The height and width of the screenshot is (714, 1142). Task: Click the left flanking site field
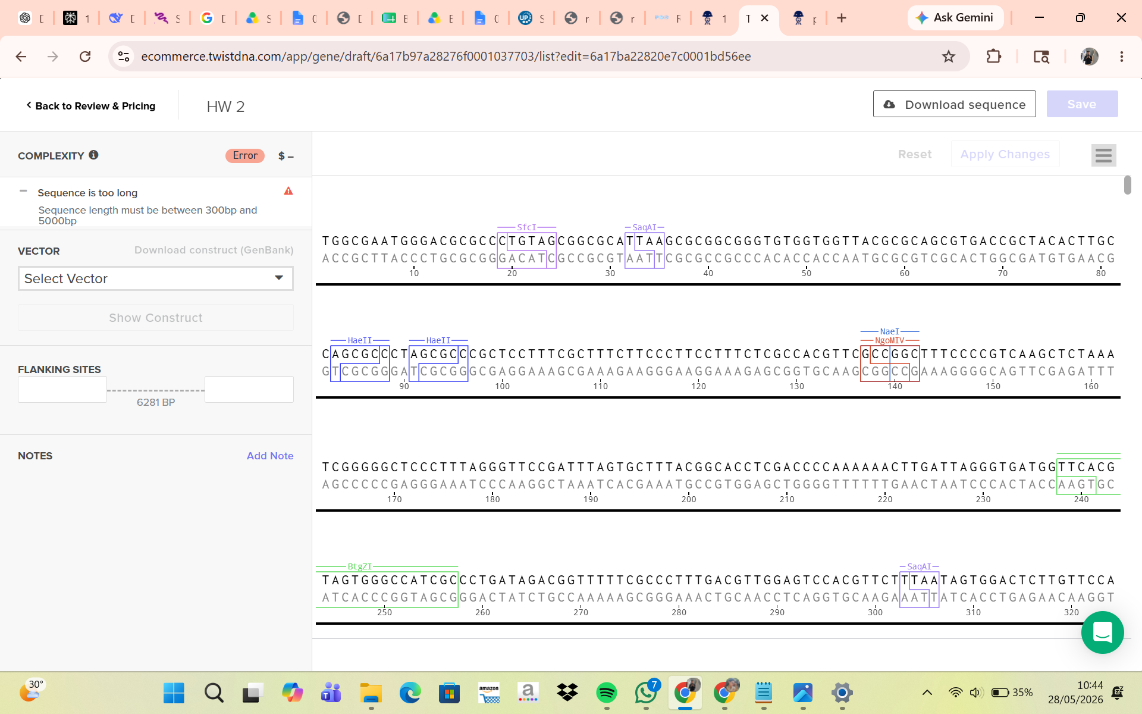pyautogui.click(x=62, y=390)
